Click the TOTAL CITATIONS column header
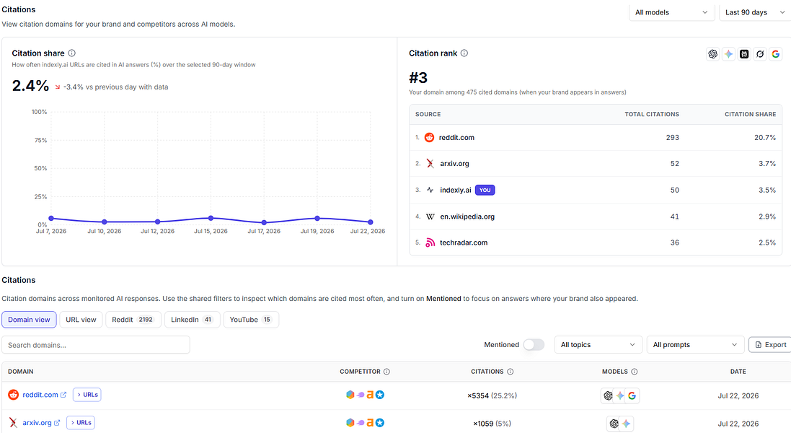The image size is (791, 433). (652, 115)
